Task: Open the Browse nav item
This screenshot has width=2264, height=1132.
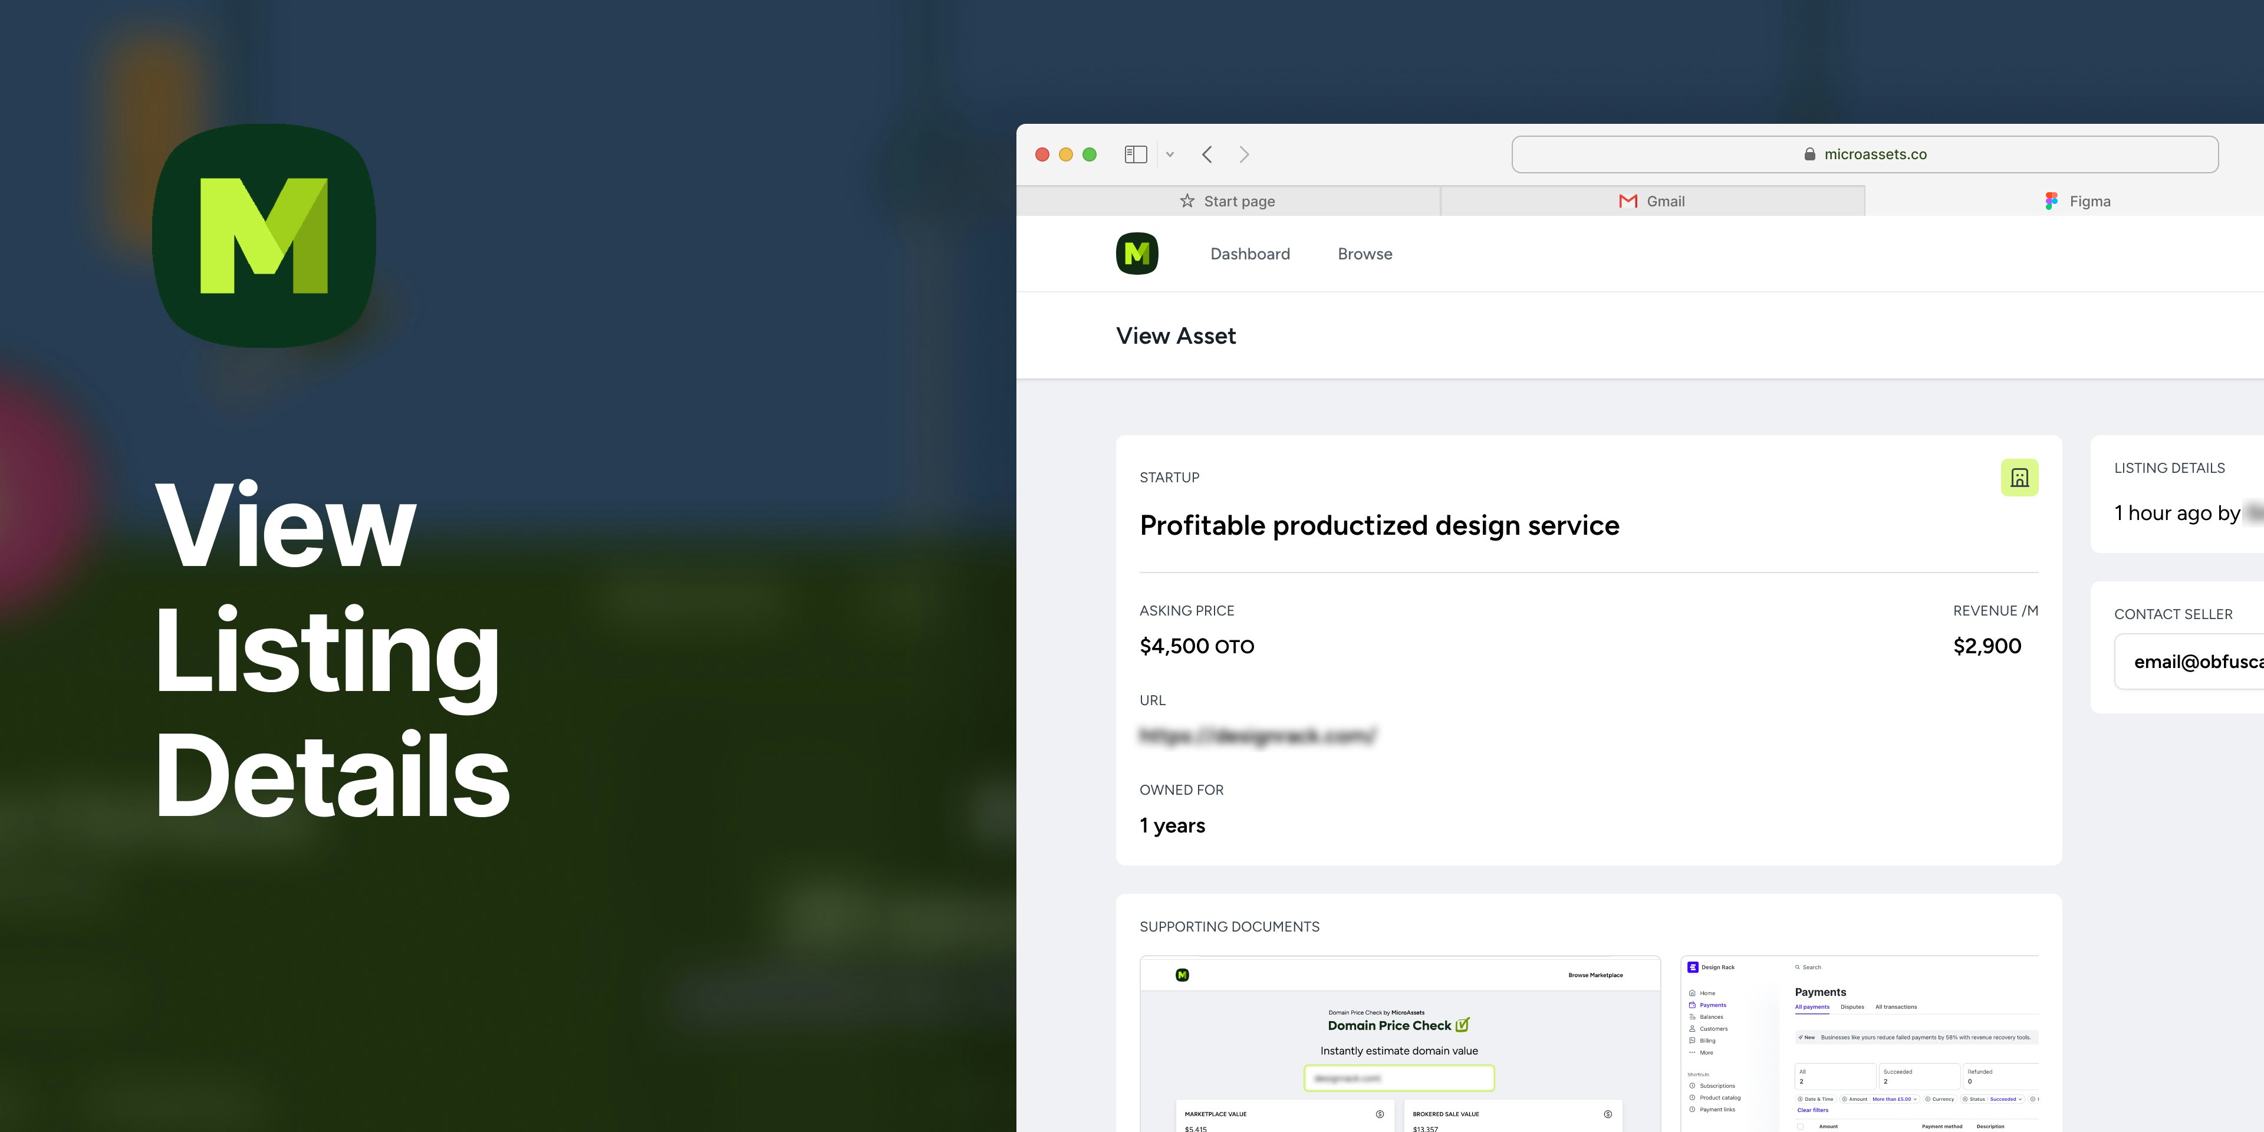Action: pyautogui.click(x=1365, y=254)
